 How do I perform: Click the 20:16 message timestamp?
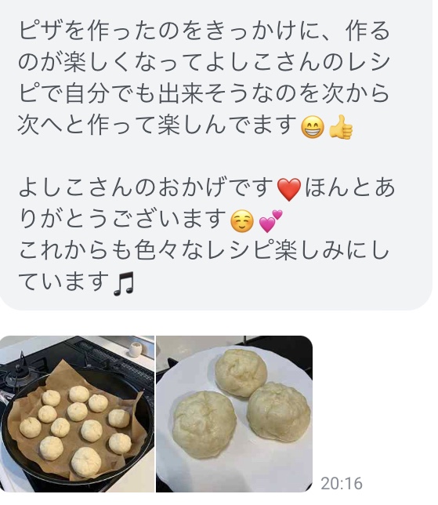click(x=342, y=483)
